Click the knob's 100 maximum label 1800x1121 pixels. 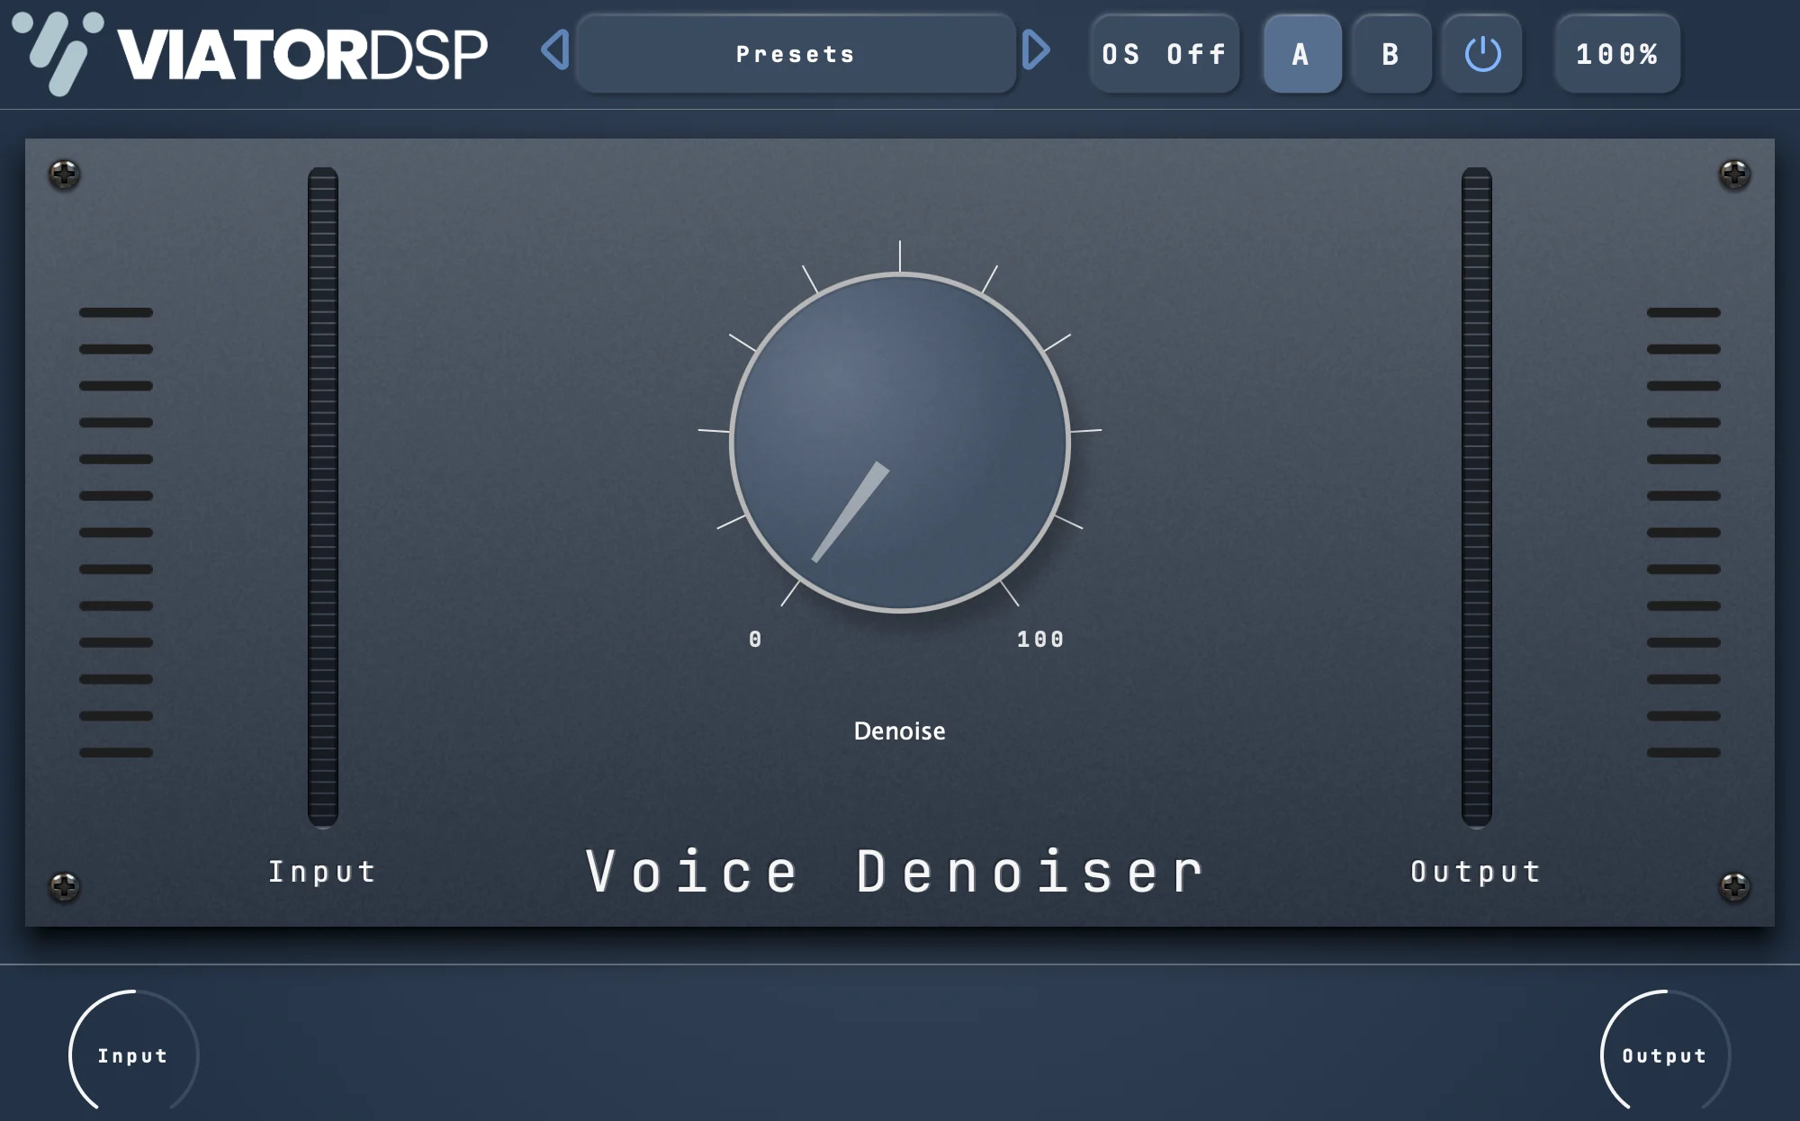pos(1040,639)
